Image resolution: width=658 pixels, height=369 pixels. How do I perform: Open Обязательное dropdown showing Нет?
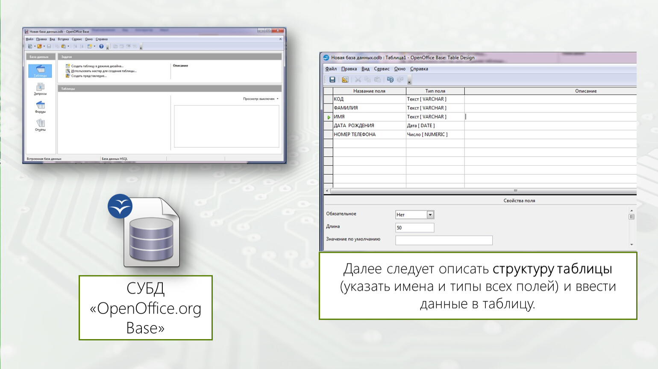(415, 215)
